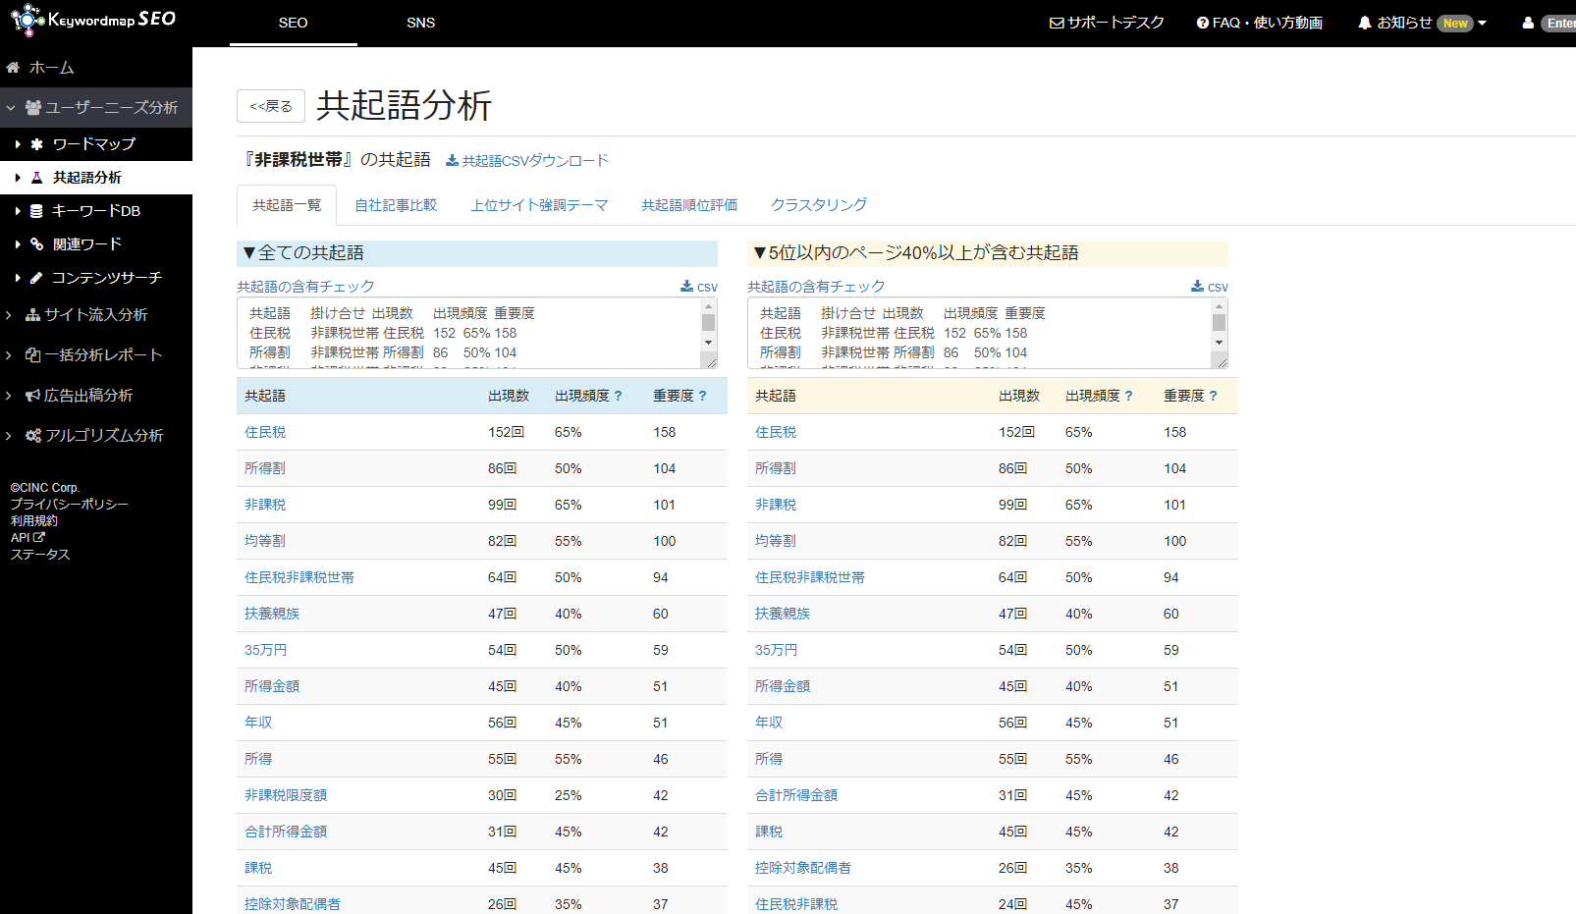Click the <<戻る back button

[271, 106]
